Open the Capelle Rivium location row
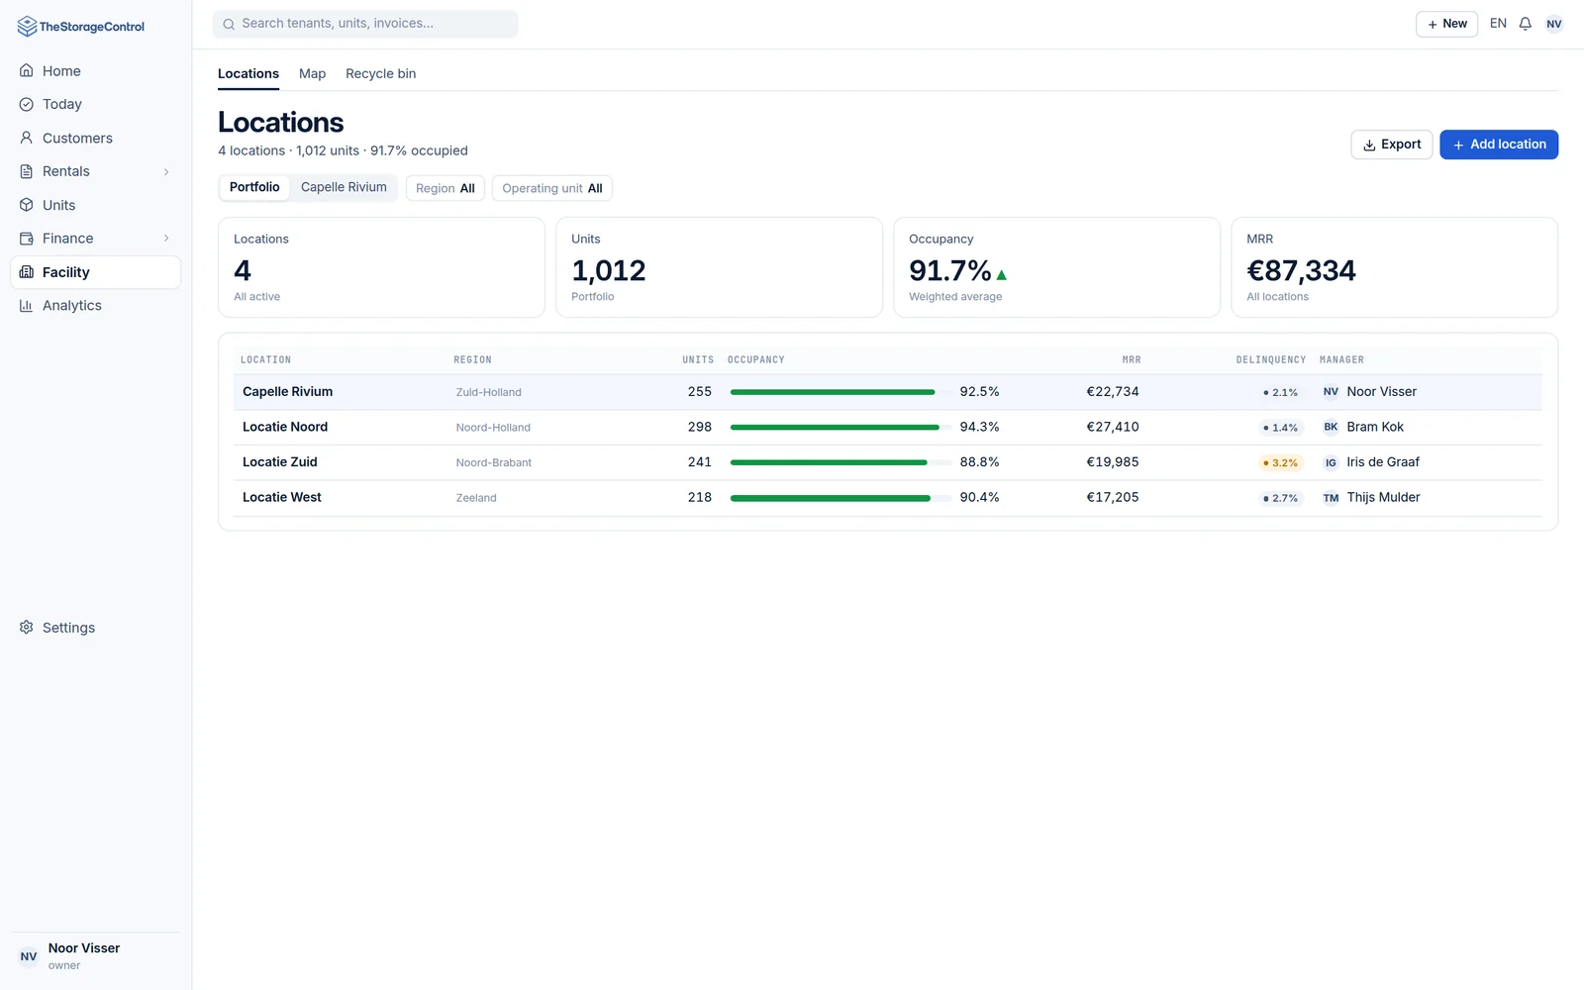 [887, 392]
